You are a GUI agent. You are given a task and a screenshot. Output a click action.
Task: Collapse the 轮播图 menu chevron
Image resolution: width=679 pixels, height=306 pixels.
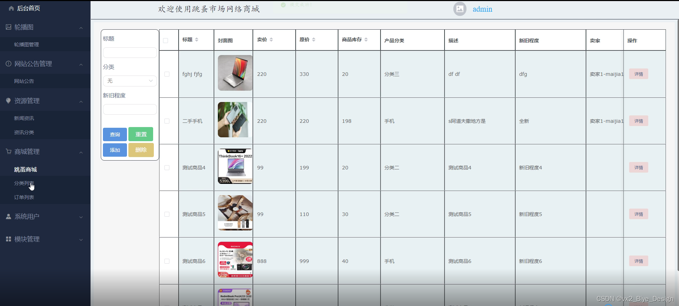(x=81, y=28)
